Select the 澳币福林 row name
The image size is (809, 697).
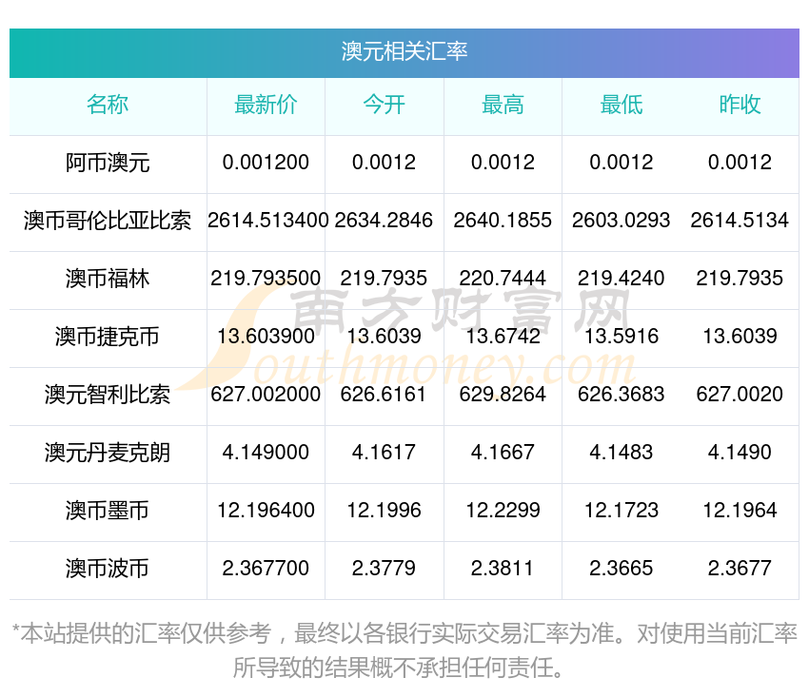pyautogui.click(x=108, y=279)
